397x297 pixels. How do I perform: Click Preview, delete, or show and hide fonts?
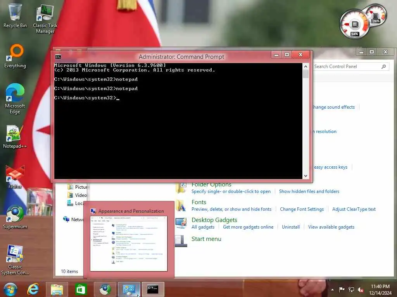tap(231, 209)
